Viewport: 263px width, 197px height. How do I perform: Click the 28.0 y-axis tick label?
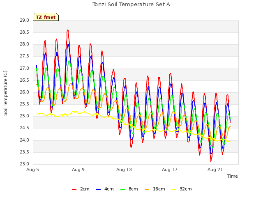25,44
